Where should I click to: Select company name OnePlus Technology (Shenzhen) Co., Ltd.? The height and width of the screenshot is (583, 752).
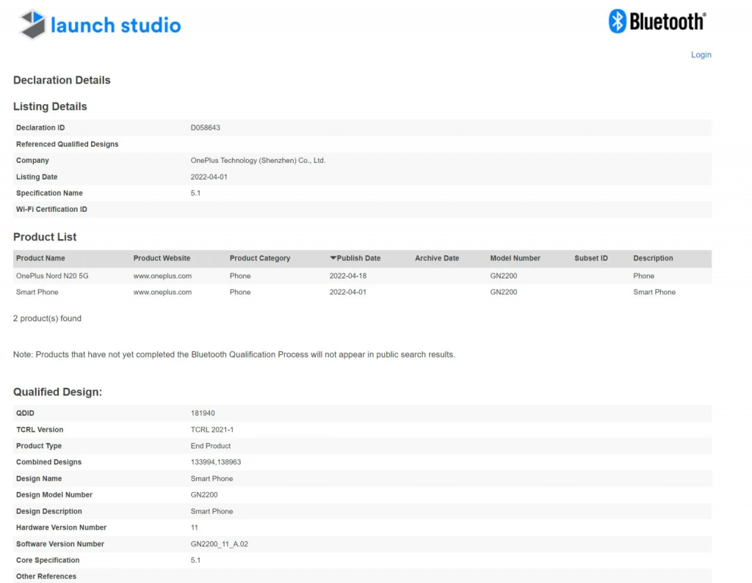[x=258, y=161]
